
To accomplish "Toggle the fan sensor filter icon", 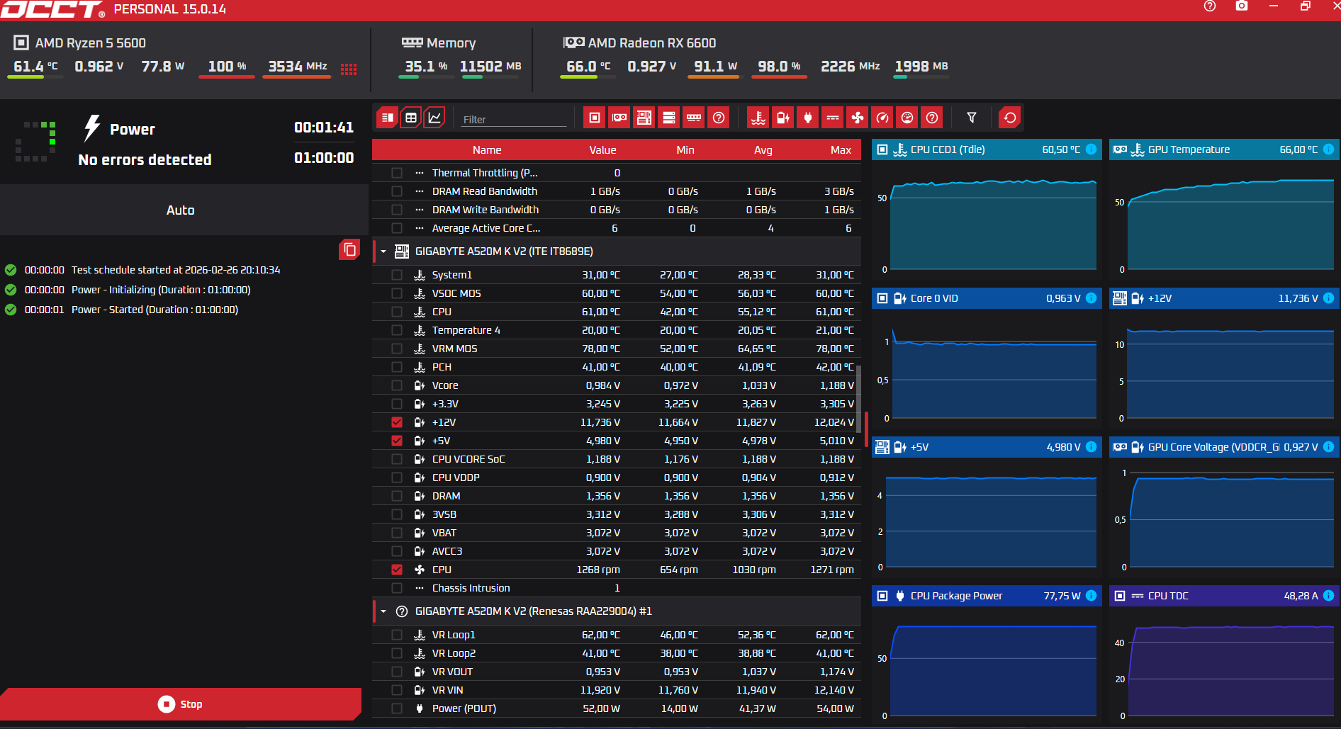I will click(x=858, y=118).
